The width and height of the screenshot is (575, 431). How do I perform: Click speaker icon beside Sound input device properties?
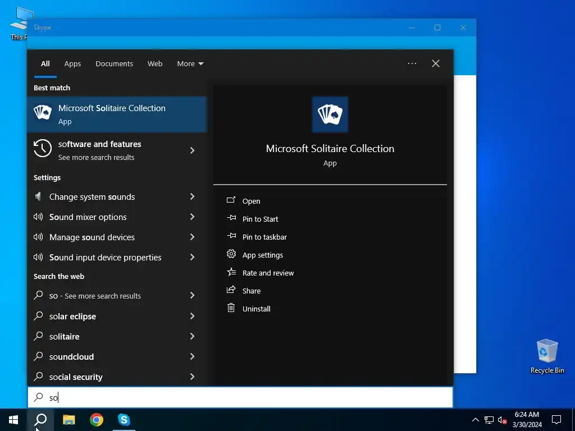point(38,257)
